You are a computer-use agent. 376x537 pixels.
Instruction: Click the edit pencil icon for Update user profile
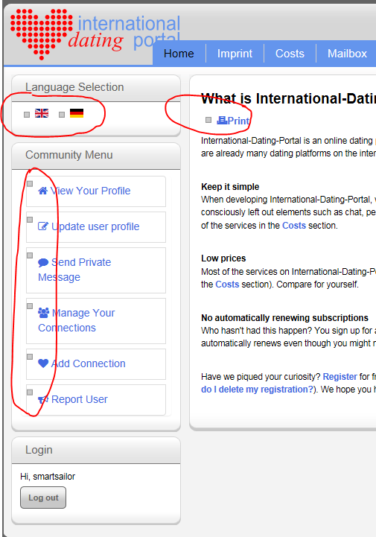coord(42,226)
